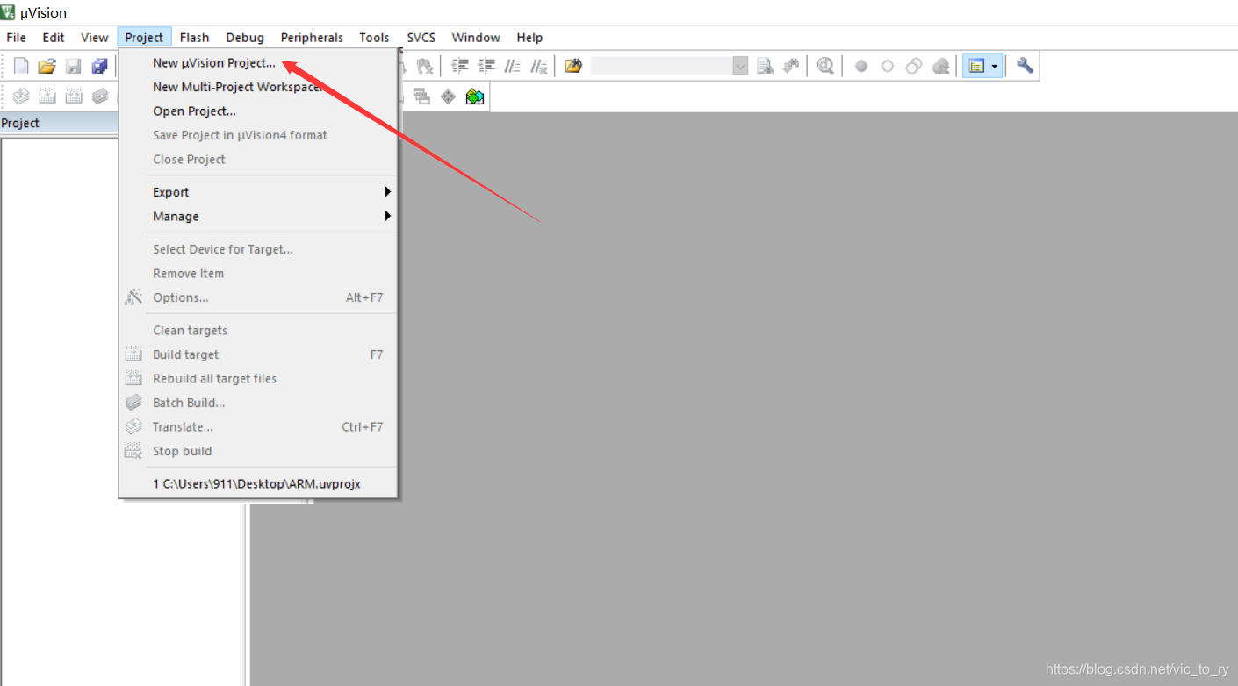The width and height of the screenshot is (1238, 686).
Task: Open the File menu
Action: (17, 37)
